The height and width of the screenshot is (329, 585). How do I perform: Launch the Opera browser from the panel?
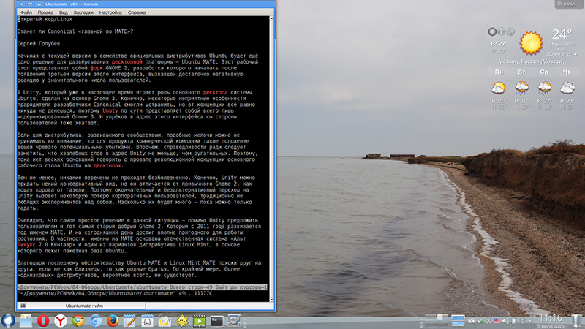43,321
